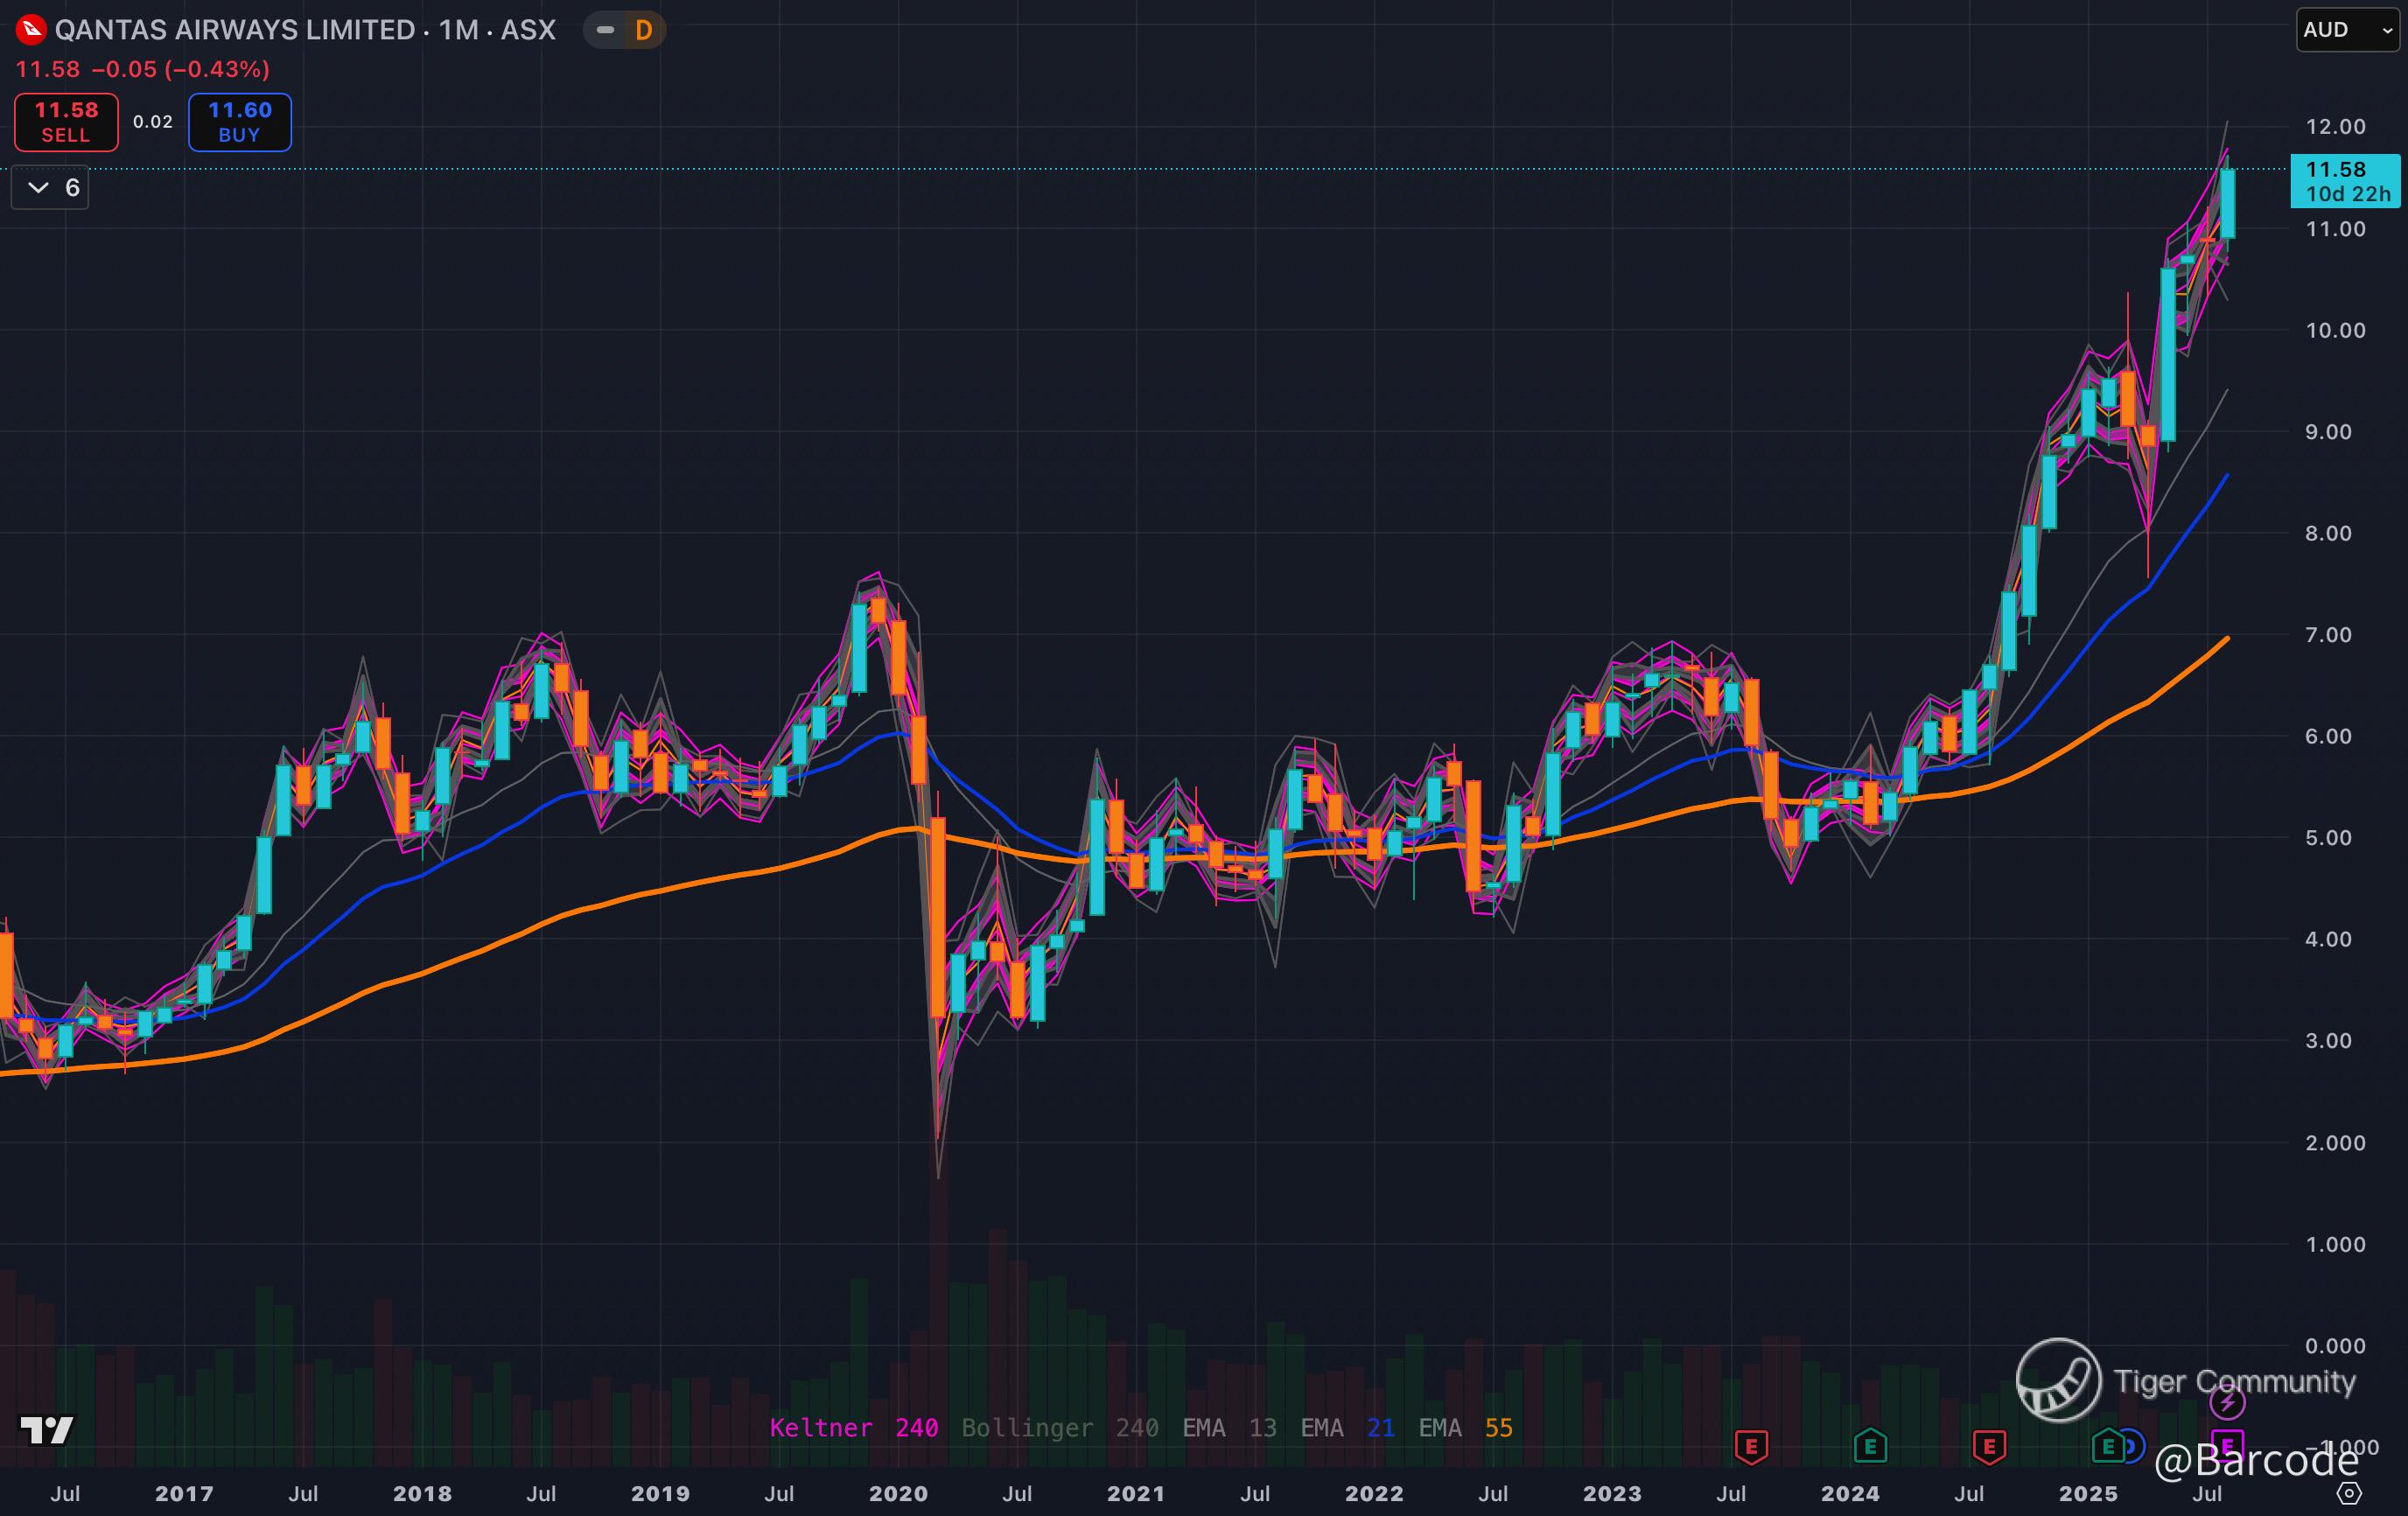2408x1516 pixels.
Task: Click the 2020 label on time axis
Action: click(x=897, y=1493)
